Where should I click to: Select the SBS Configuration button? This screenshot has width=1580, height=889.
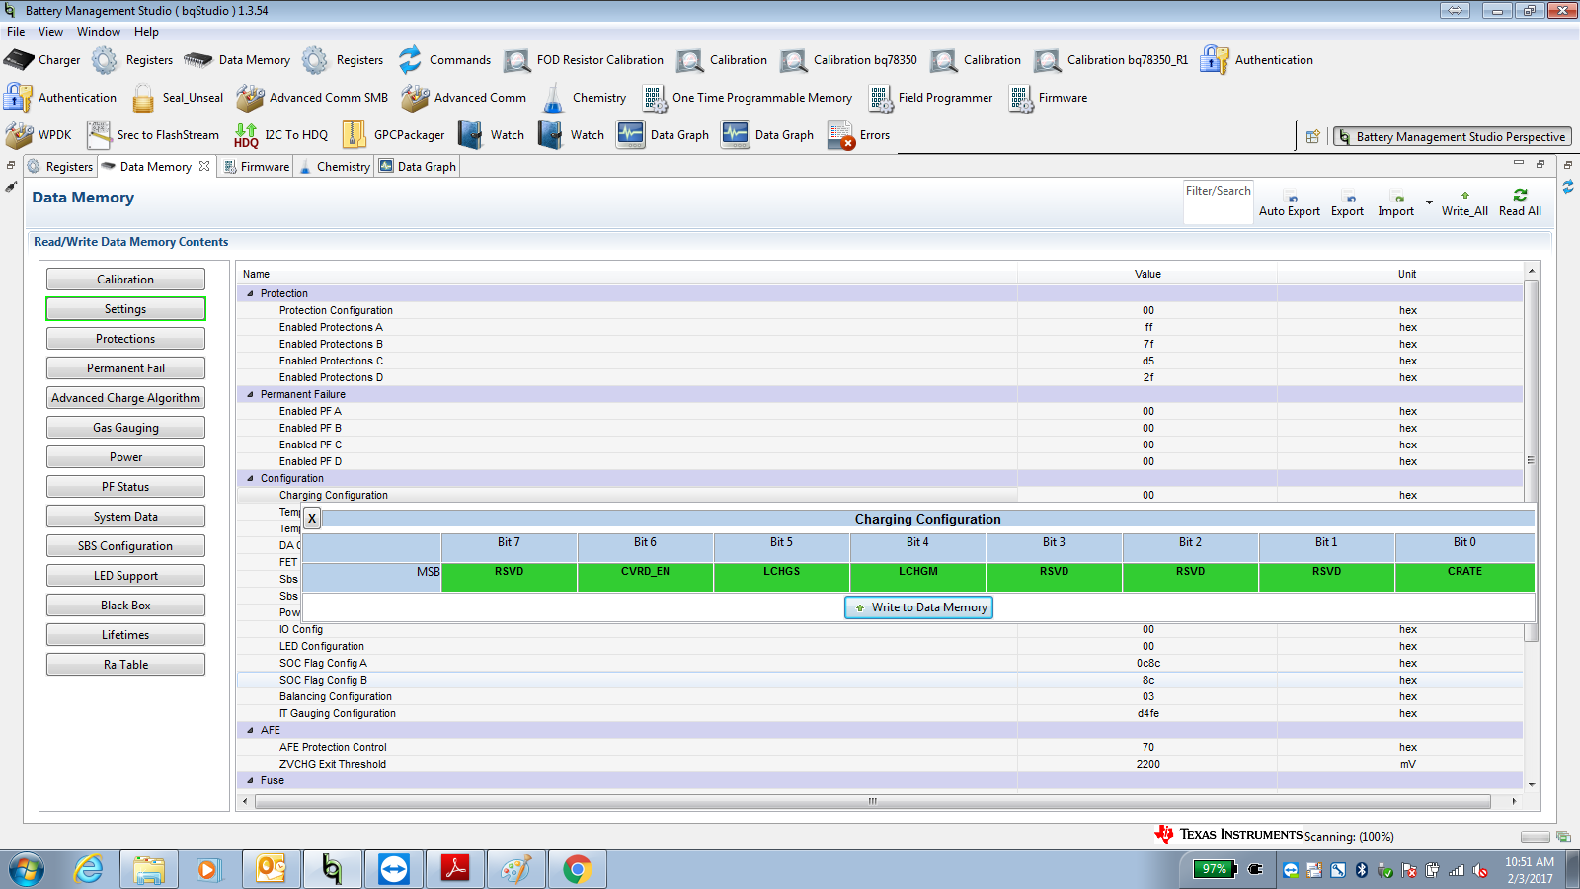click(125, 546)
